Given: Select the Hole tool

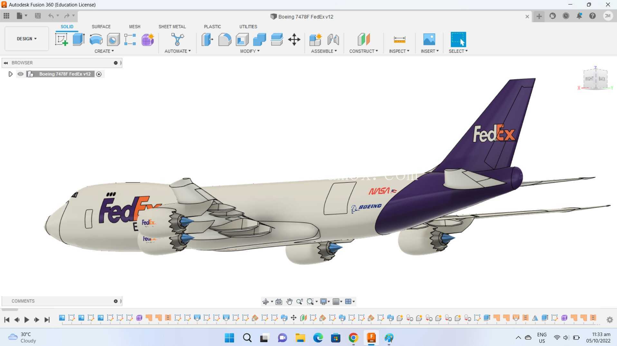Looking at the screenshot, I should pyautogui.click(x=113, y=40).
